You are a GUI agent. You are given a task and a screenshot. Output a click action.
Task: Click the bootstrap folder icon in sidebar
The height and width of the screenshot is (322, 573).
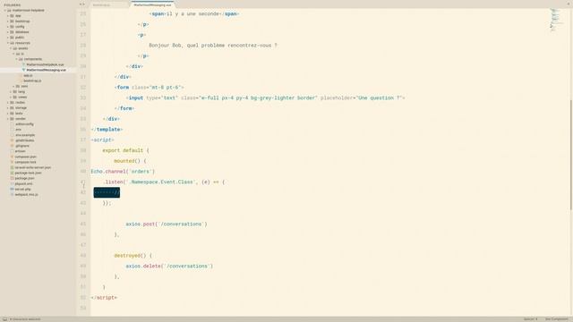[12, 21]
